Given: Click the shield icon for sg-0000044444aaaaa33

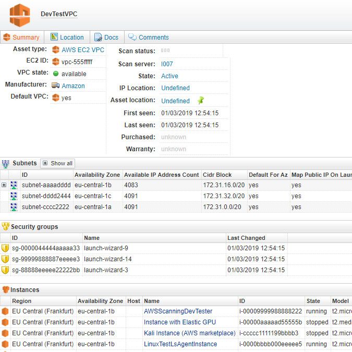Looking at the screenshot, I should pos(5,248).
